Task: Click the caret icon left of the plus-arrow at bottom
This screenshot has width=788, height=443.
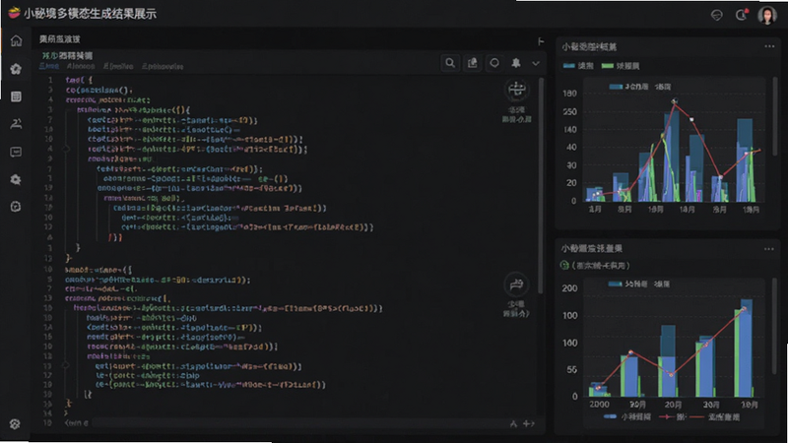Action: click(513, 424)
